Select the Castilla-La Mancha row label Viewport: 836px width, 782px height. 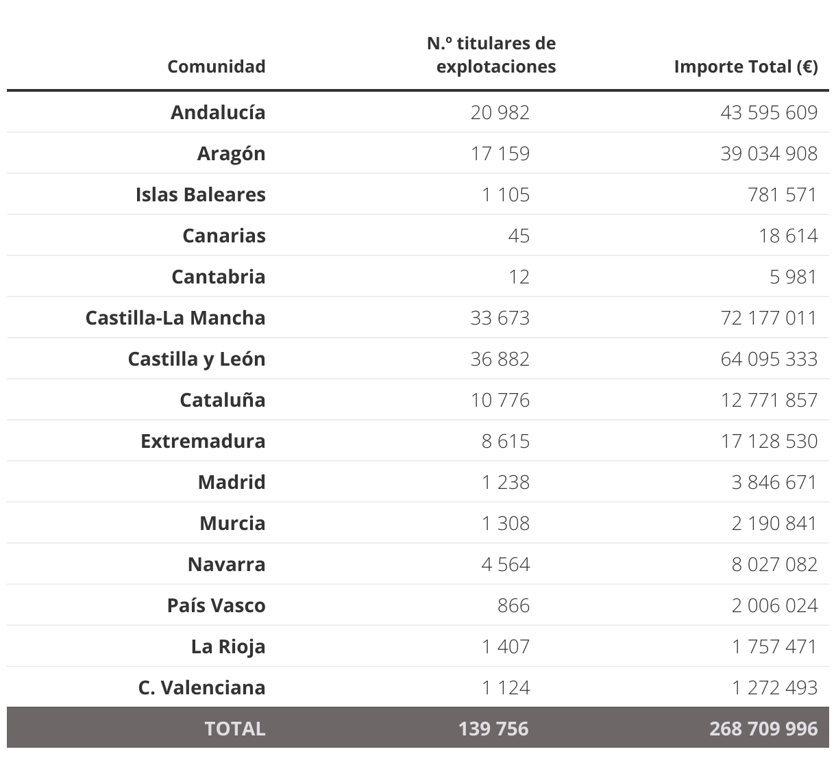[175, 318]
